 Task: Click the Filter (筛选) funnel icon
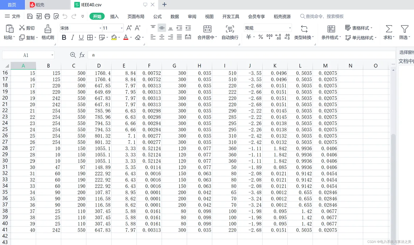405,29
